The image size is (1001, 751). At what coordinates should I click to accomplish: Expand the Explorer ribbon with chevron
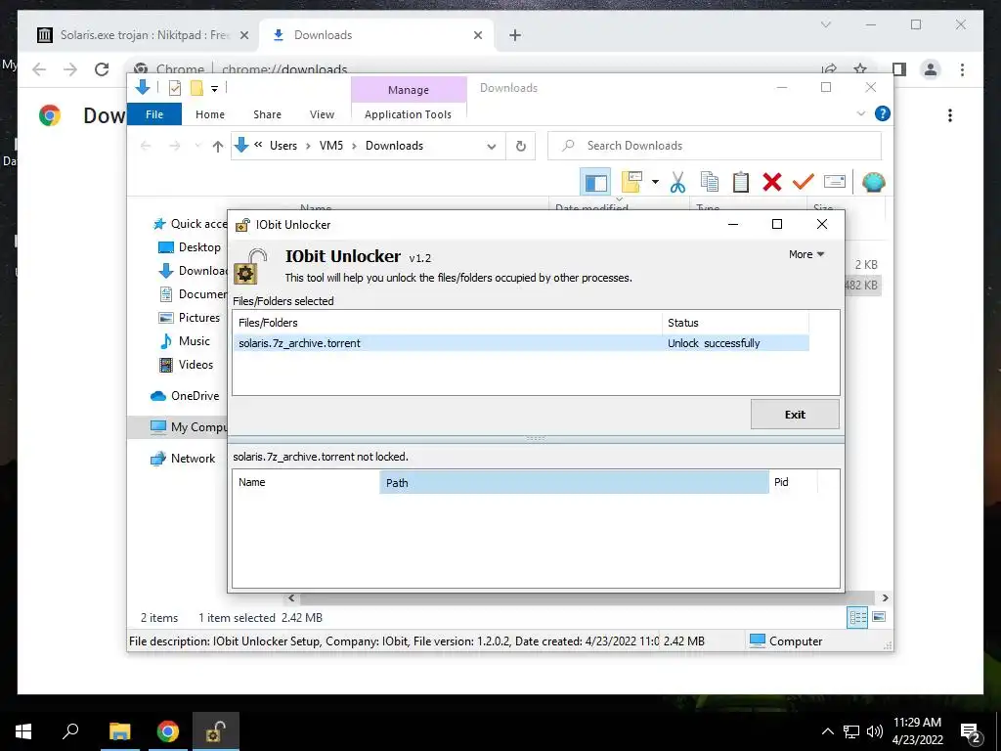pyautogui.click(x=860, y=113)
